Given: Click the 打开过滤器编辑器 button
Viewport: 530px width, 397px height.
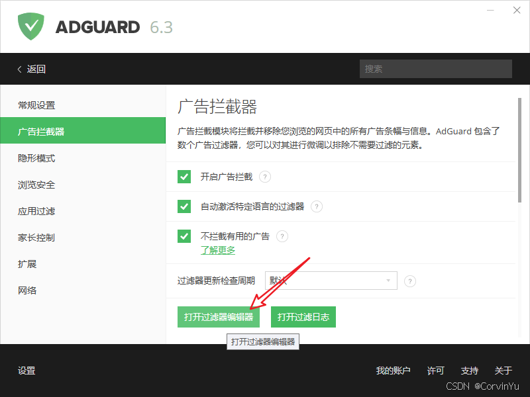Looking at the screenshot, I should (x=219, y=317).
